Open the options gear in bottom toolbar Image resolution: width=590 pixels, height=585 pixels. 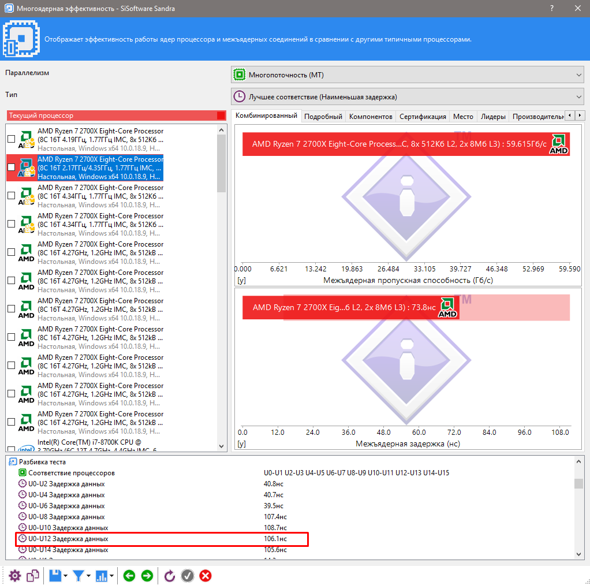point(14,576)
